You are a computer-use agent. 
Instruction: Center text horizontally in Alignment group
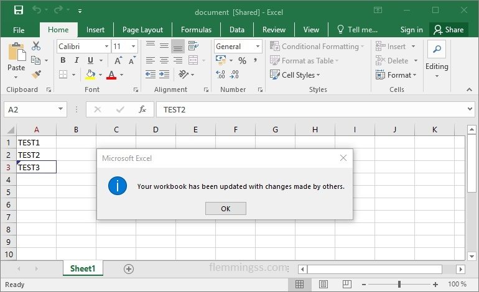[164, 60]
